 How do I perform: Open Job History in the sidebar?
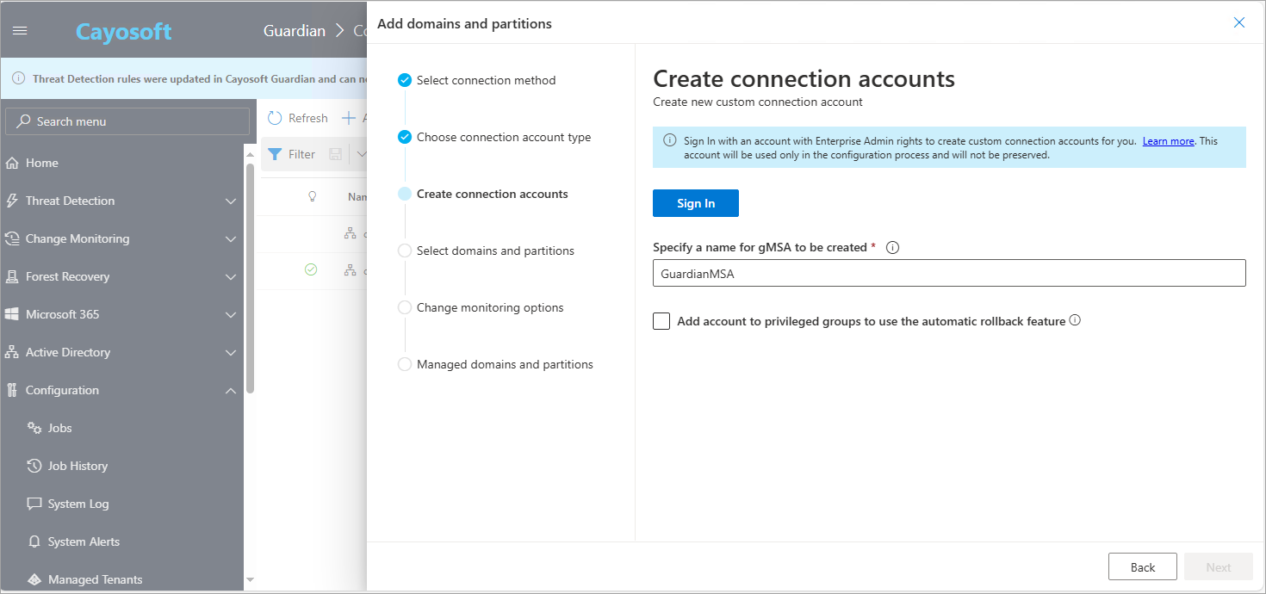click(78, 466)
